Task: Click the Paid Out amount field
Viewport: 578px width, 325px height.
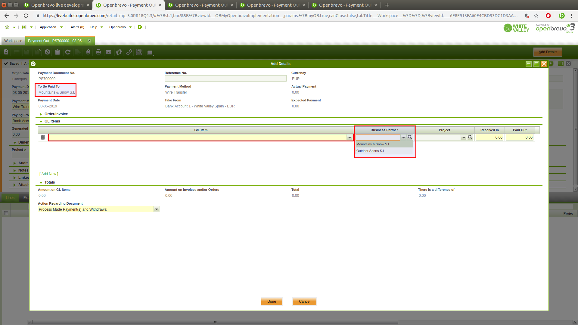Action: (520, 138)
